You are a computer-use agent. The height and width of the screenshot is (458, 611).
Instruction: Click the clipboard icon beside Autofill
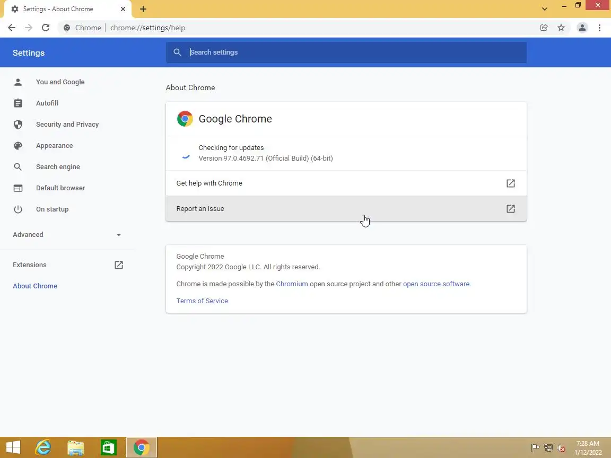[x=18, y=103]
